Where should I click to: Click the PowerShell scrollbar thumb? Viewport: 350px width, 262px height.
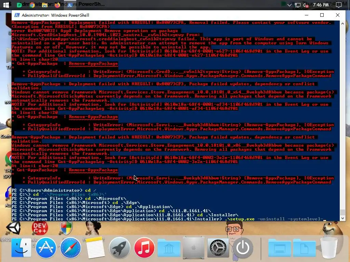pos(342,212)
